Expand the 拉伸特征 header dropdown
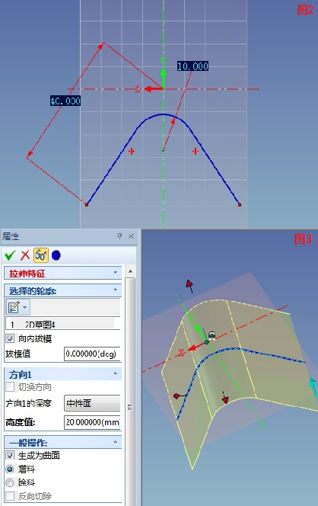 116,273
